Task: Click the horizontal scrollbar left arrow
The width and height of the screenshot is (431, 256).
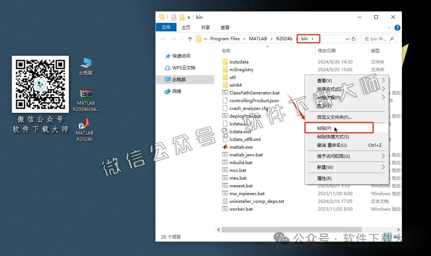Action: pos(219,229)
